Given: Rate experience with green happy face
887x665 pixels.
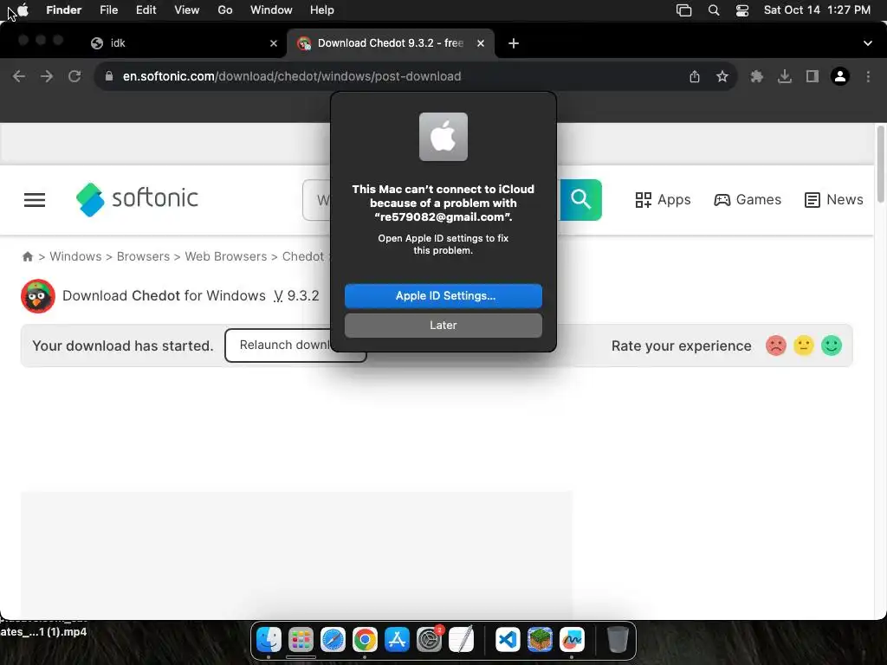Looking at the screenshot, I should (832, 345).
